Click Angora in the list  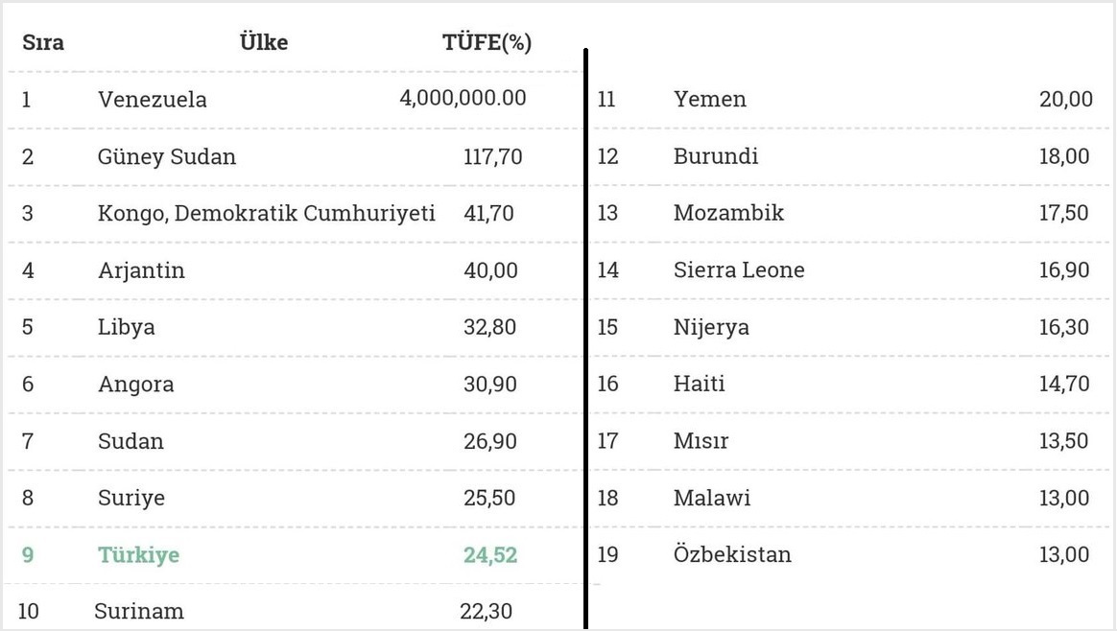pos(136,385)
